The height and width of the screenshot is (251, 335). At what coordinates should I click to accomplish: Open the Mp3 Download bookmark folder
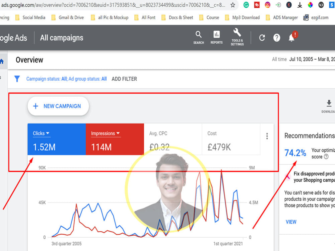pyautogui.click(x=243, y=17)
